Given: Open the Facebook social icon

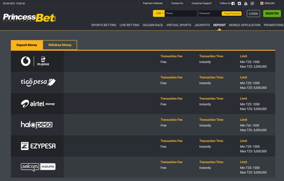Looking at the screenshot, I should 233,4.
